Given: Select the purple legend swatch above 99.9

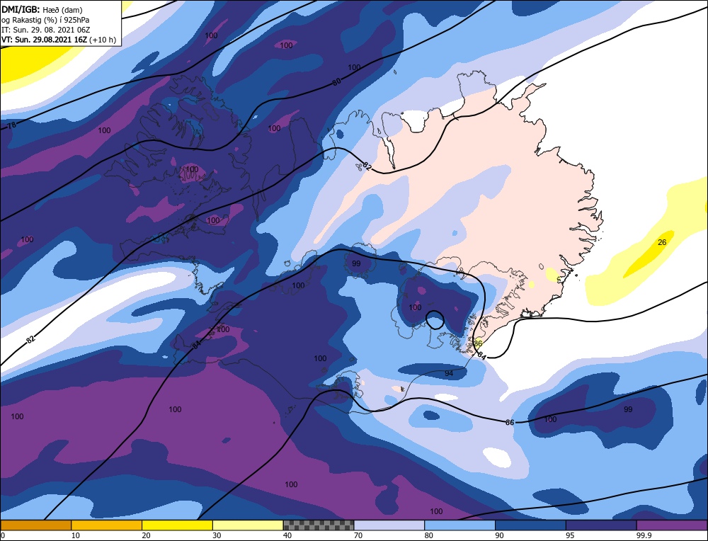Looking at the screenshot, I should 672,525.
